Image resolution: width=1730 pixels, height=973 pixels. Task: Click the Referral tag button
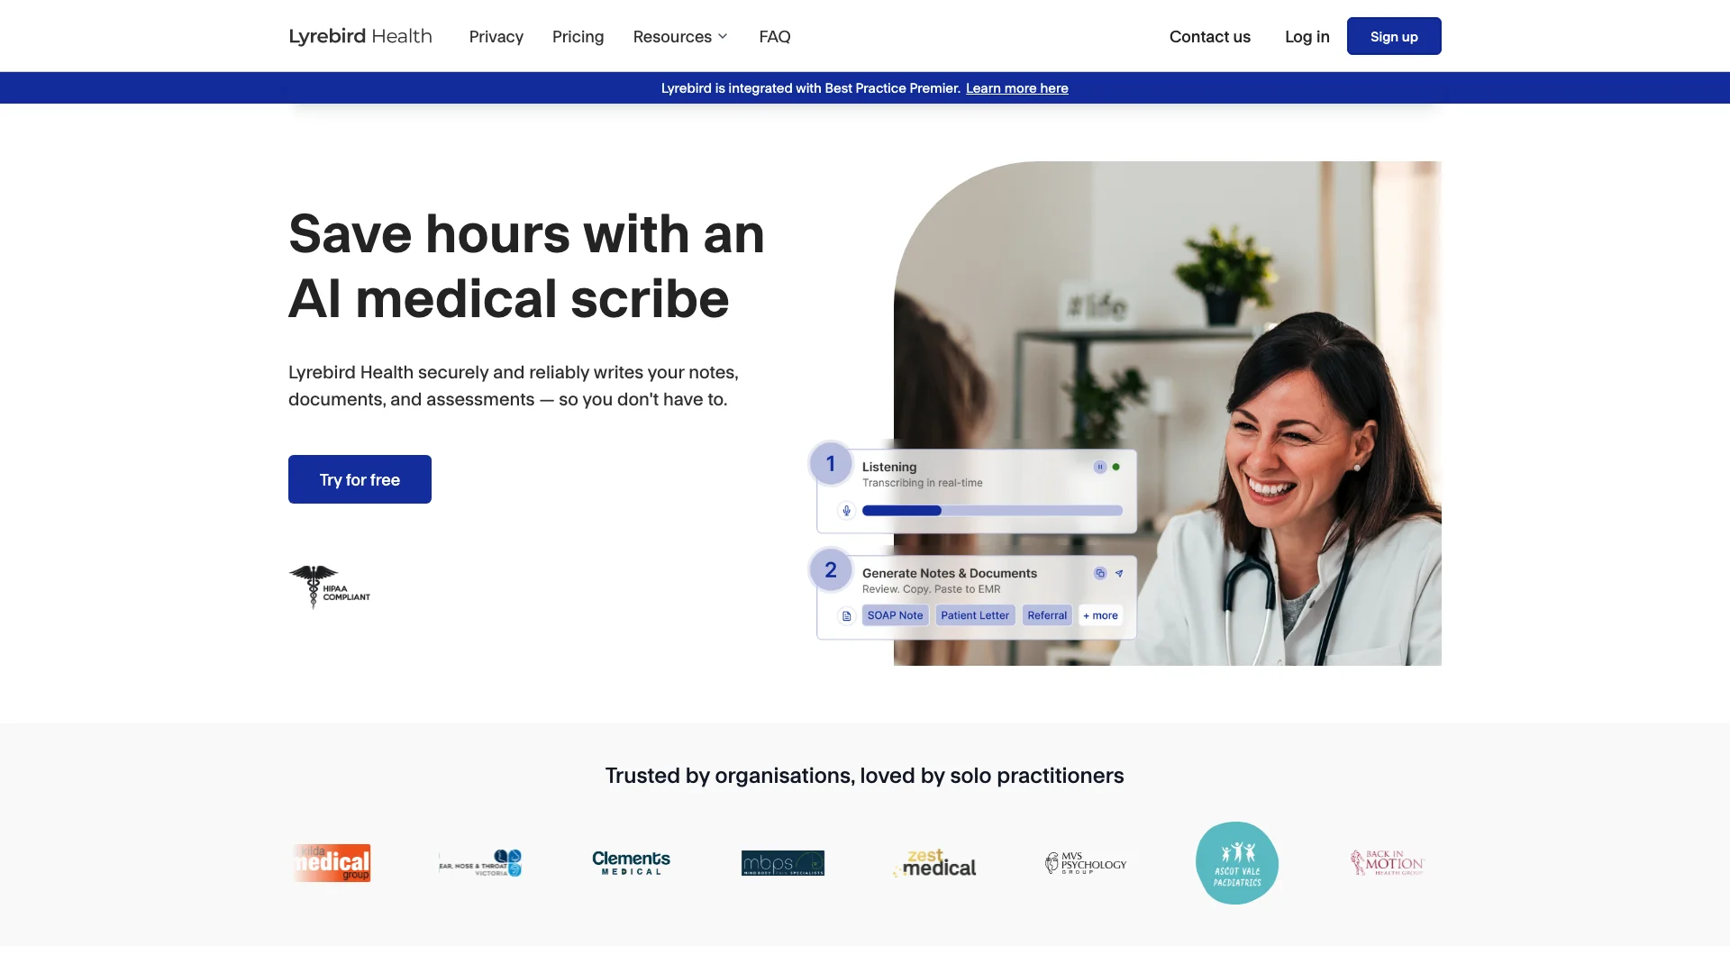coord(1045,614)
